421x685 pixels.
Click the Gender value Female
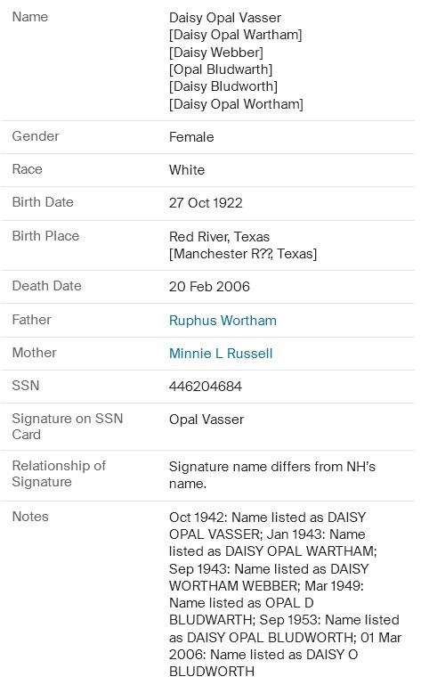191,137
